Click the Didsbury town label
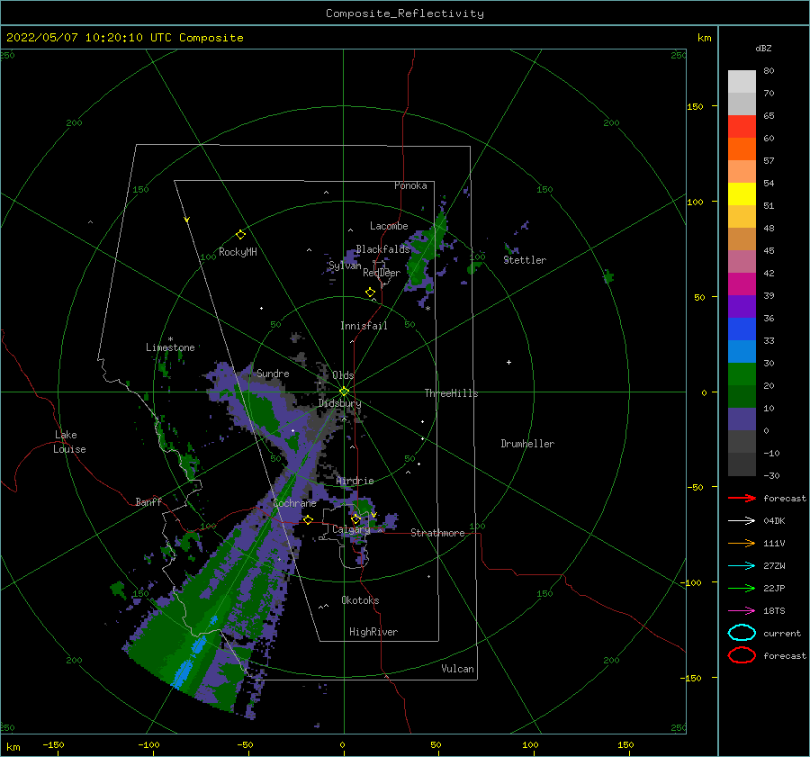The height and width of the screenshot is (757, 810). [340, 403]
